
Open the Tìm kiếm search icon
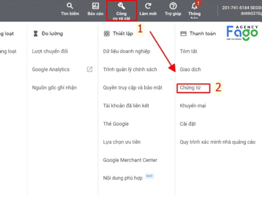point(69,6)
